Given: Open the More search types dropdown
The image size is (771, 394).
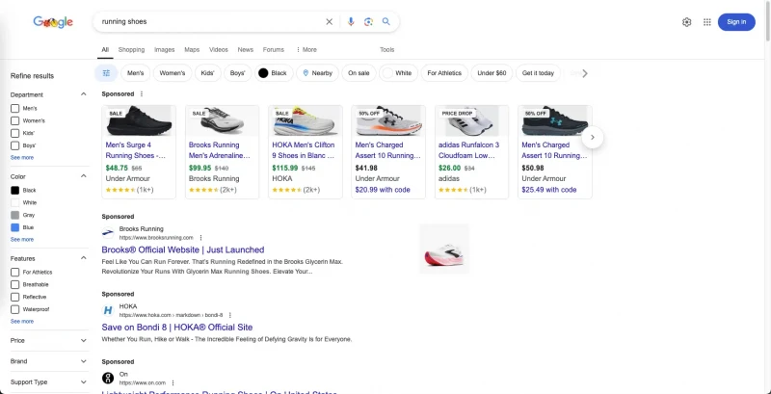Looking at the screenshot, I should (x=306, y=50).
